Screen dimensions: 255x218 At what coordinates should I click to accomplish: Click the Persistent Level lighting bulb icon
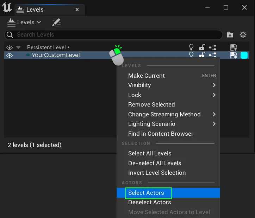point(191,47)
